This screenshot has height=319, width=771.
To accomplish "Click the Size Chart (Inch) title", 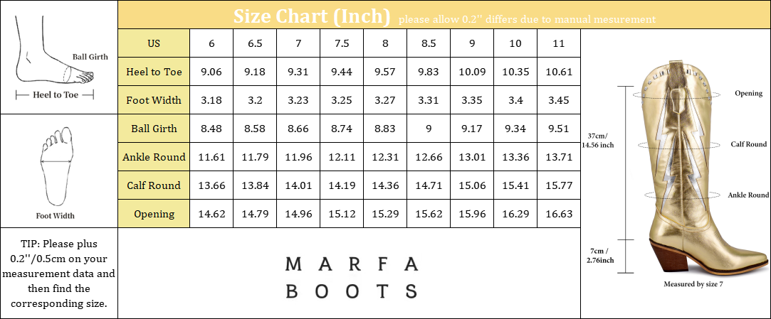I will 312,16.
